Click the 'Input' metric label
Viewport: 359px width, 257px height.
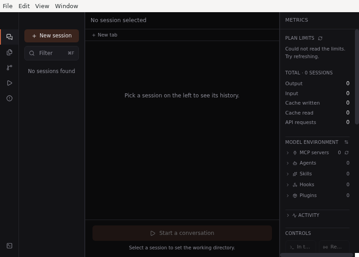pyautogui.click(x=291, y=93)
